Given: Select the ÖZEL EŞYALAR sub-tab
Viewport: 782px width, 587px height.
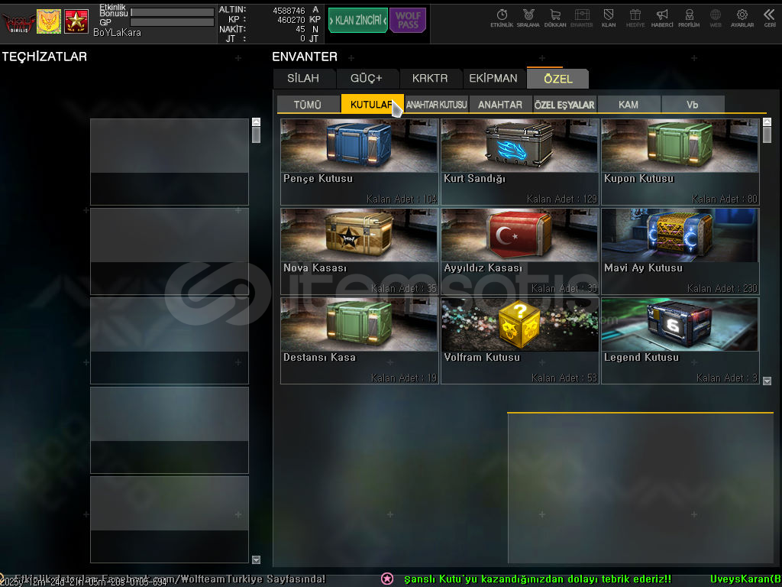Looking at the screenshot, I should (x=564, y=104).
